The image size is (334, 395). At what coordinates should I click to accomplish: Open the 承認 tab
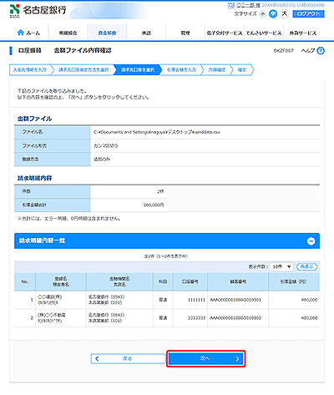[x=146, y=33]
